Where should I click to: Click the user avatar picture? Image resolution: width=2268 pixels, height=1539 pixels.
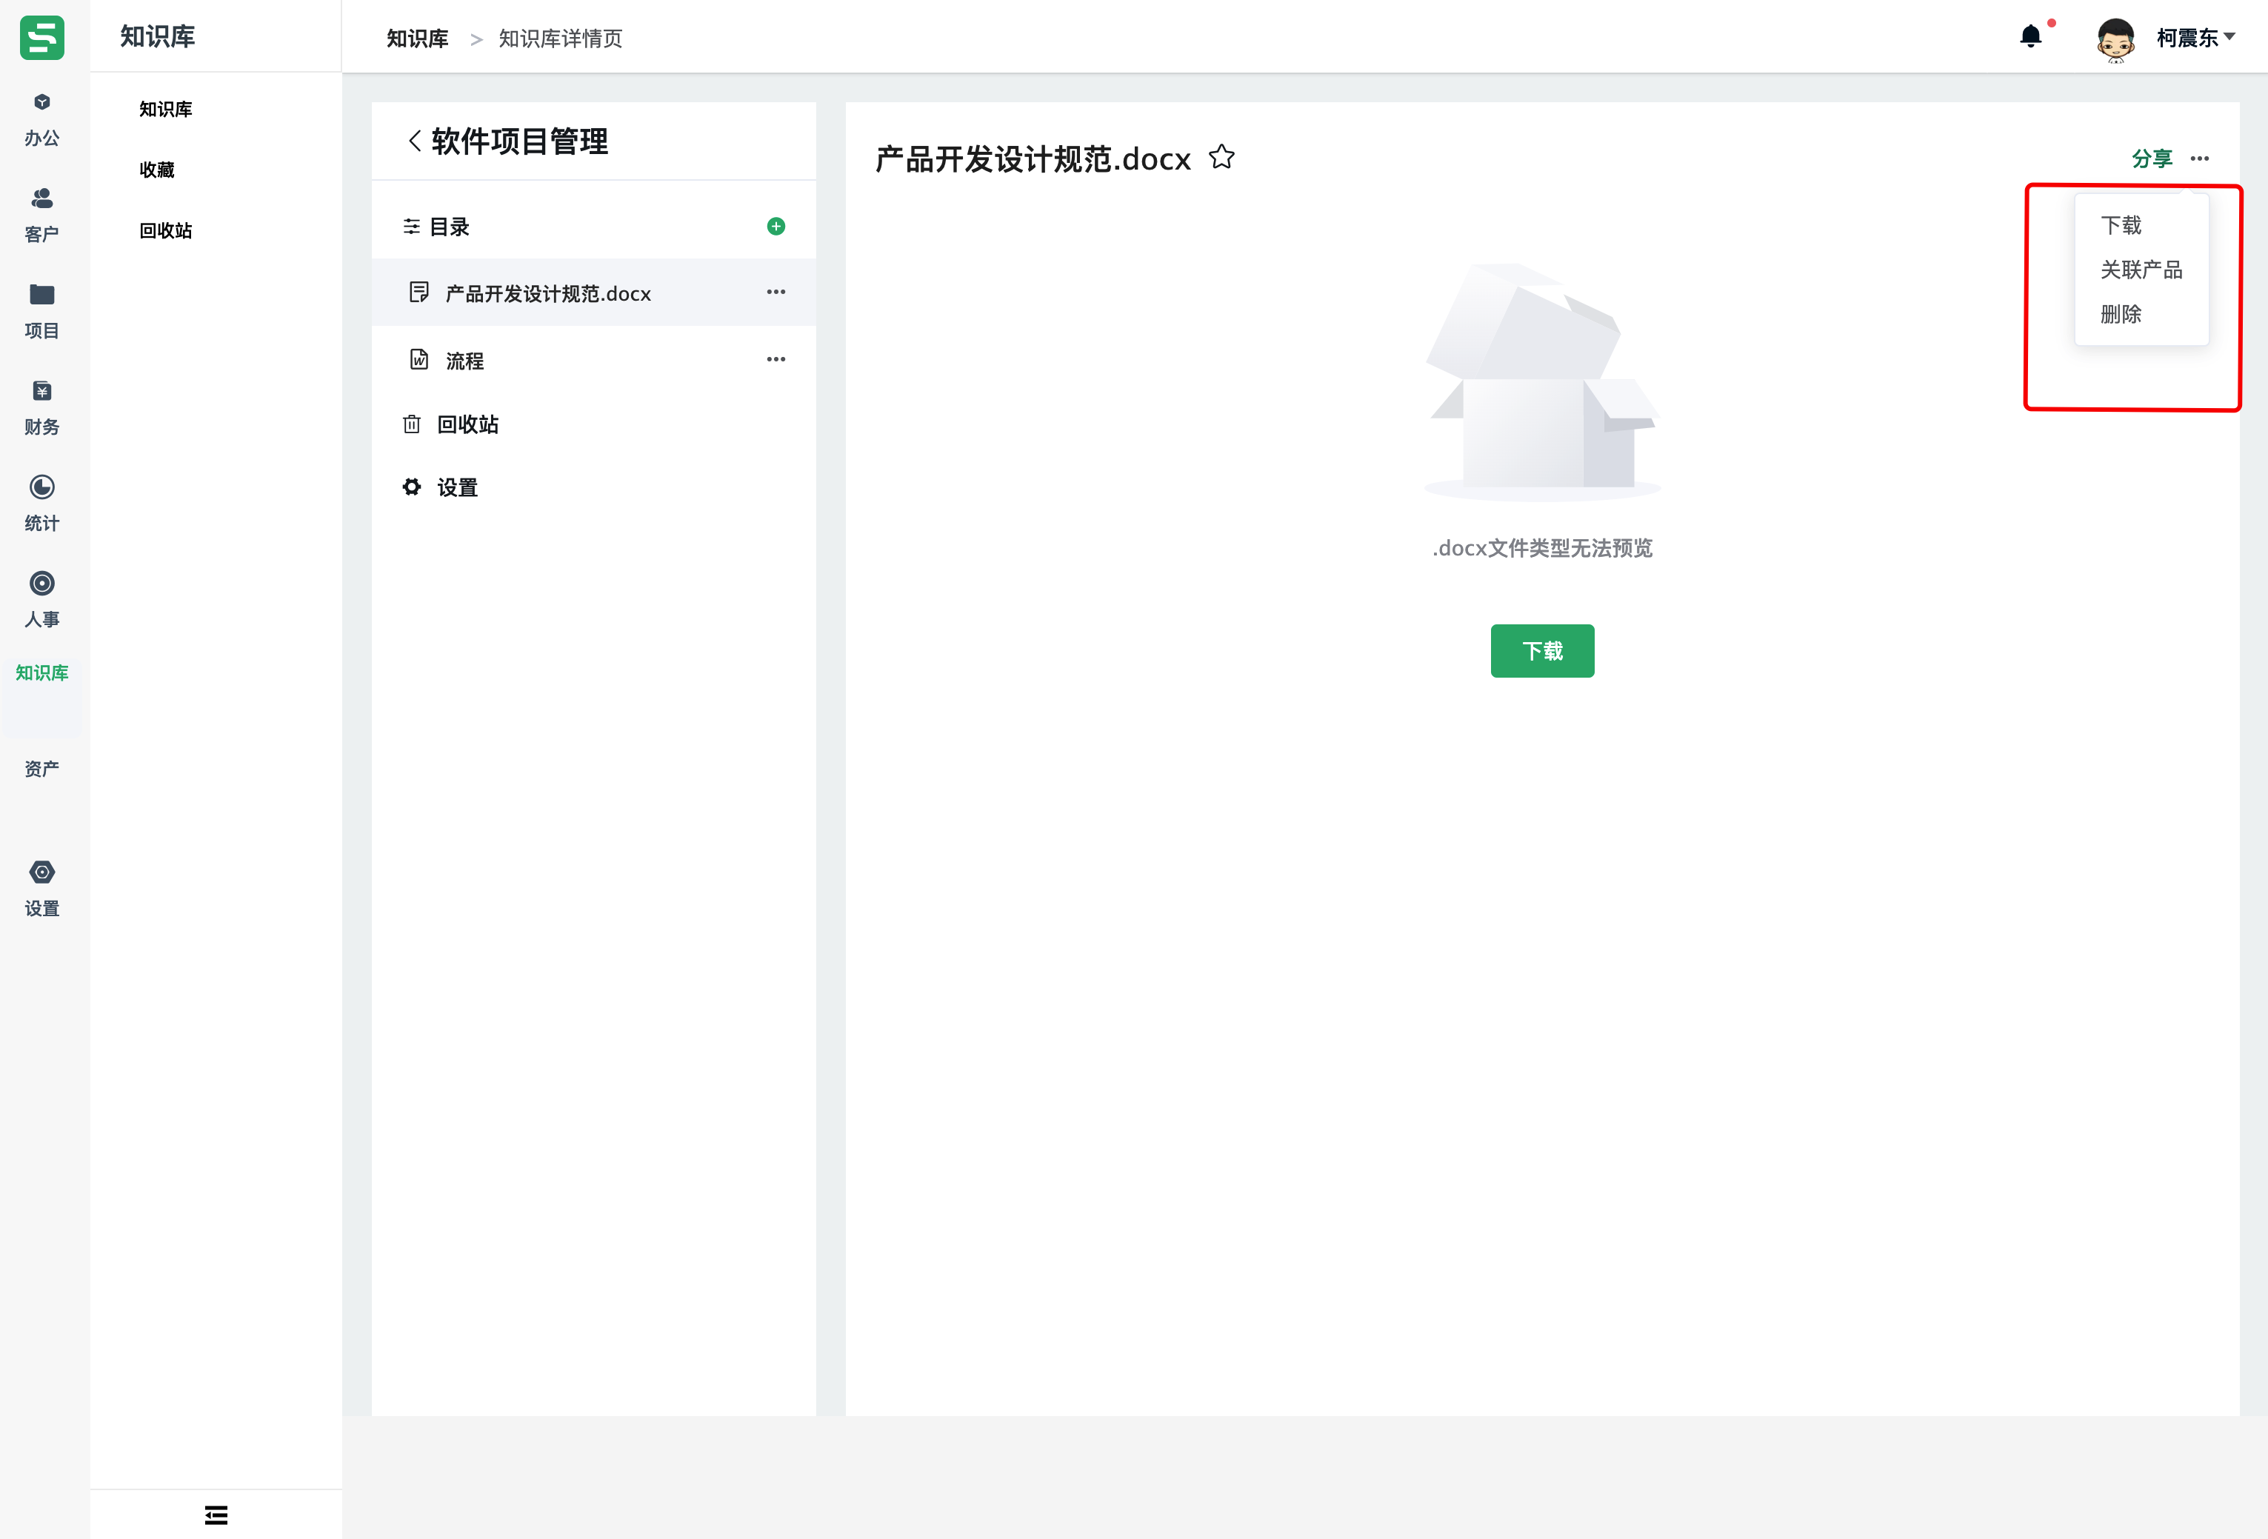tap(2115, 39)
